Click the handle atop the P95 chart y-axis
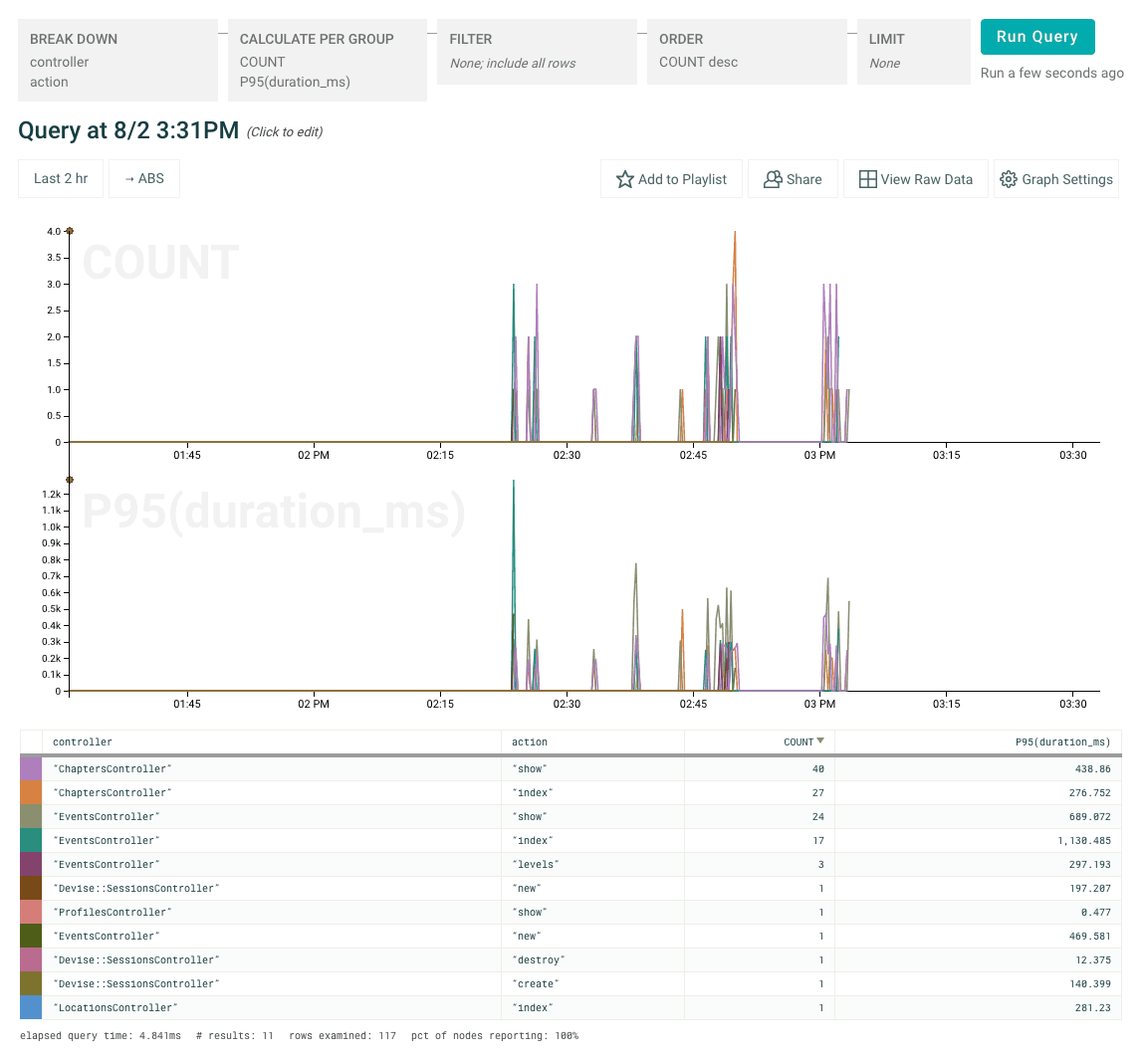Image resolution: width=1144 pixels, height=1058 pixels. point(68,479)
